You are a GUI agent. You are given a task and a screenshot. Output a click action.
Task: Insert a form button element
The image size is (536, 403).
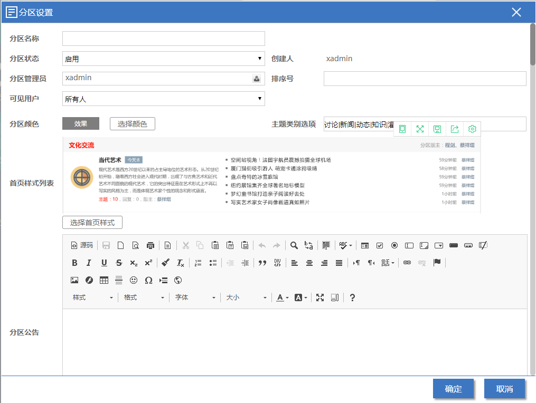coord(454,245)
